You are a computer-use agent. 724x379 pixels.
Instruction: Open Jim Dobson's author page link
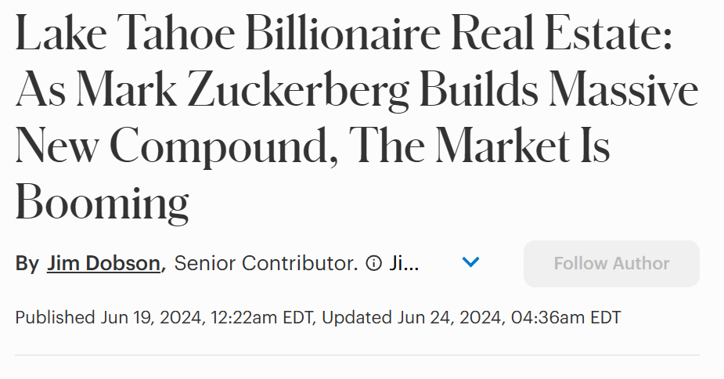pos(103,263)
